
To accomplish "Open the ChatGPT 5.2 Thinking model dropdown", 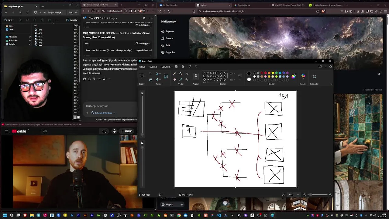I will pos(103,18).
